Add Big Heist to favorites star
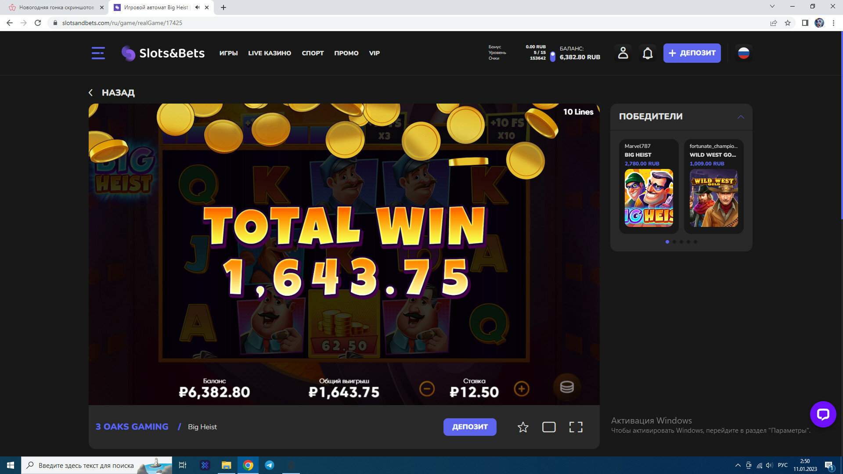The height and width of the screenshot is (474, 843). coord(522,427)
